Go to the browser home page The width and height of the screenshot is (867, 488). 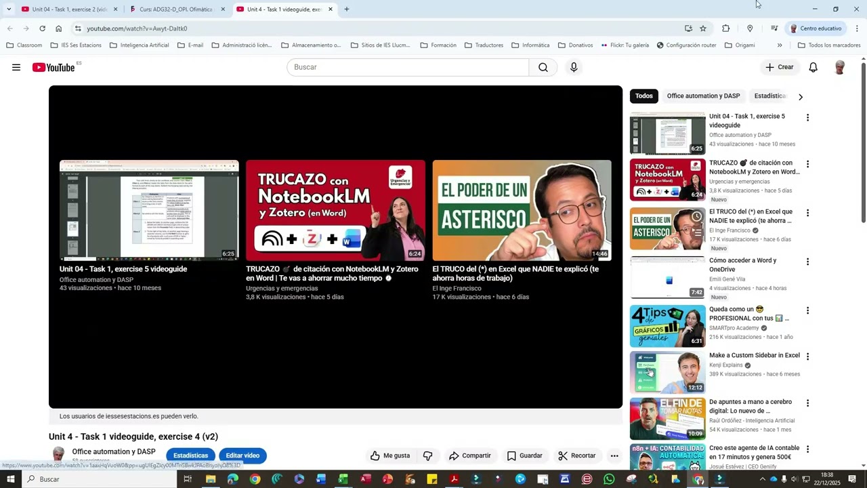[x=58, y=28]
